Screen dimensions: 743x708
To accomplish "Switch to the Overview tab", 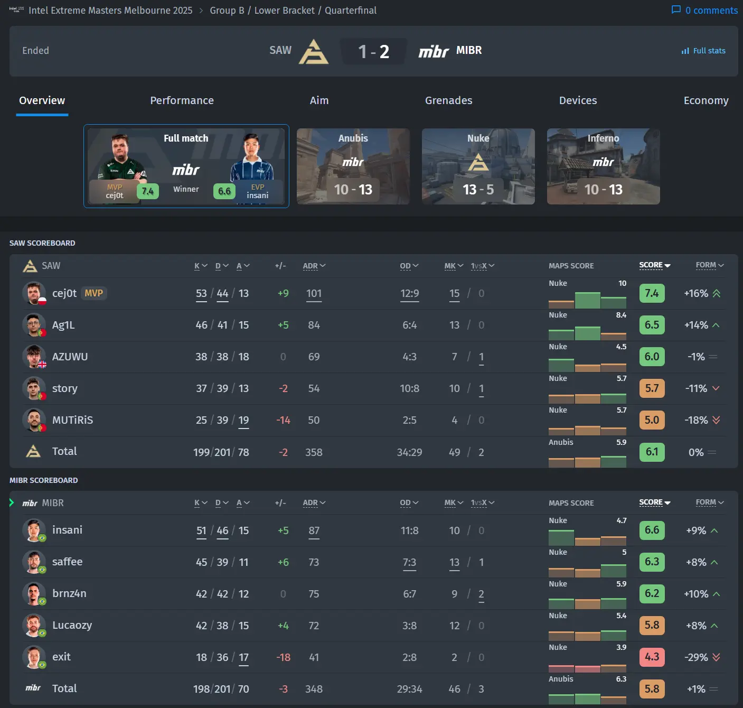I will pos(42,100).
